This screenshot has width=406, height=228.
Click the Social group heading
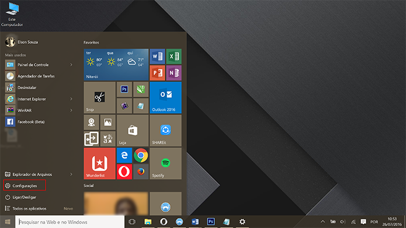click(x=89, y=185)
